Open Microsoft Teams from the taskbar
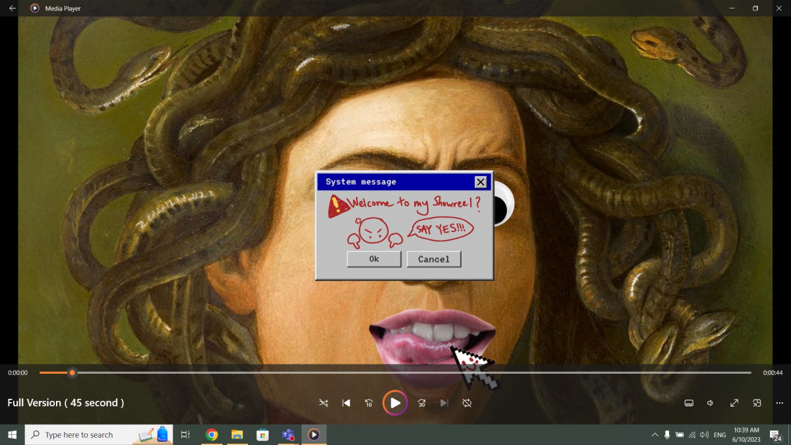Image resolution: width=791 pixels, height=445 pixels. [x=288, y=434]
